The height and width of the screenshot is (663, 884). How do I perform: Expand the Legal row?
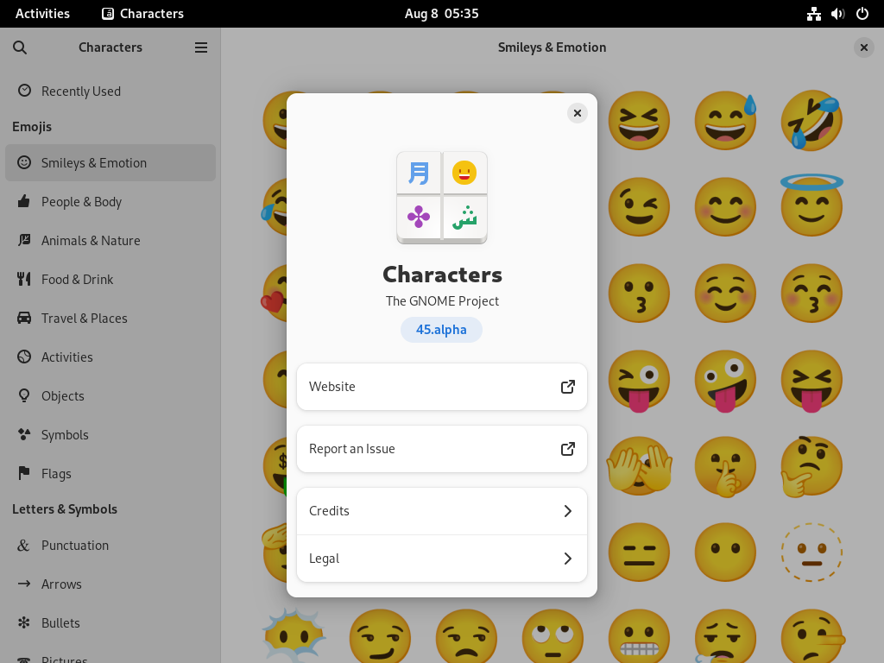pyautogui.click(x=442, y=559)
